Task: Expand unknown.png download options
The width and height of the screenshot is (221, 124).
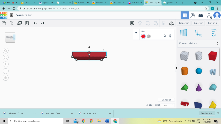Action: (x=110, y=113)
